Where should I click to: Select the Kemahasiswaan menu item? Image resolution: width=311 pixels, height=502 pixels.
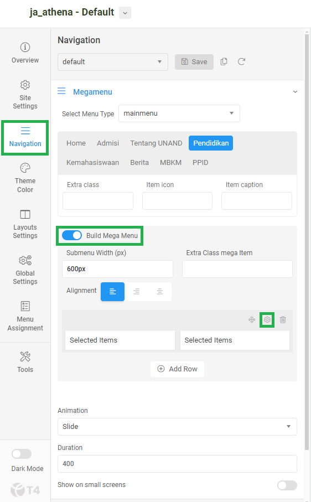pos(93,163)
